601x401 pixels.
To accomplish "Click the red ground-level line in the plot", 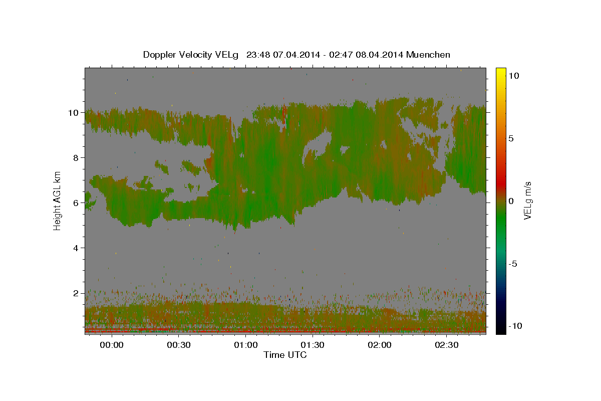I will (285, 331).
